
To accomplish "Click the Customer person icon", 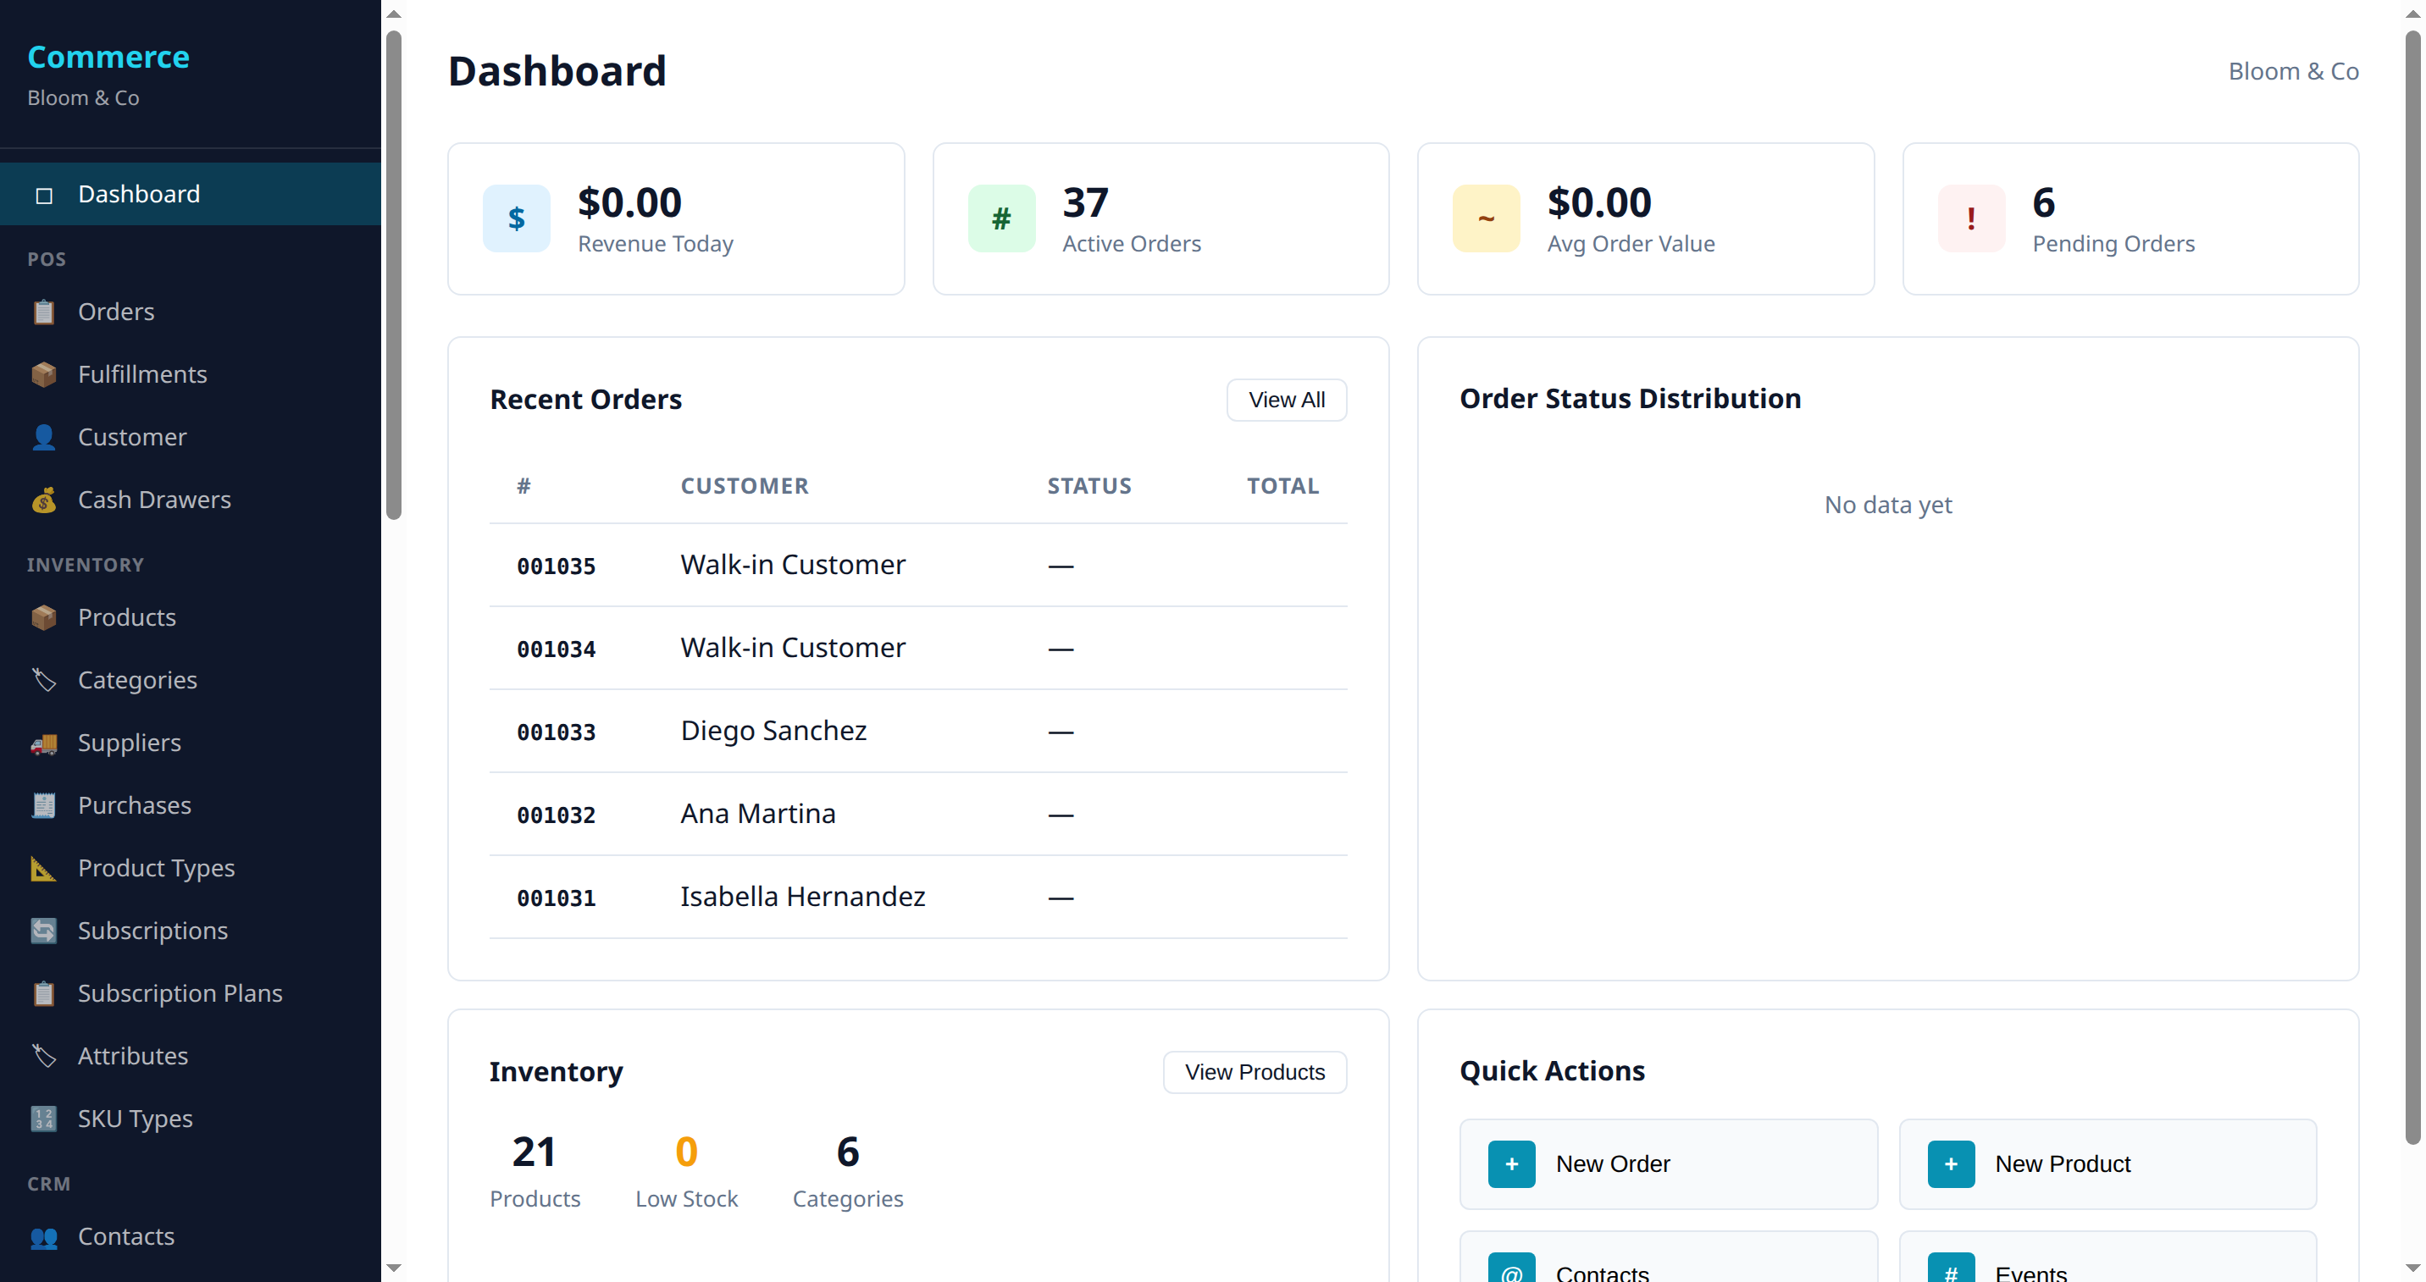I will tap(43, 437).
